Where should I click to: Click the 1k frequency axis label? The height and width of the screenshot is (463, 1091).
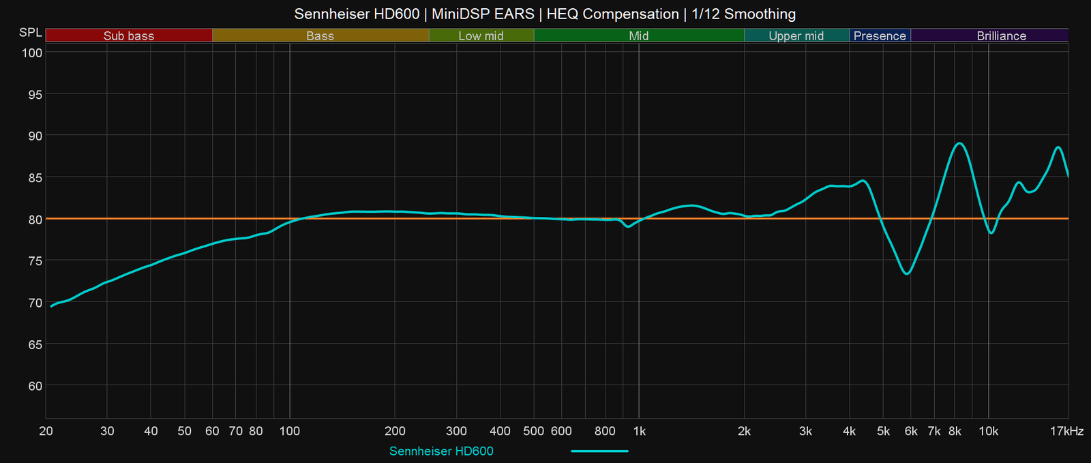pyautogui.click(x=639, y=431)
